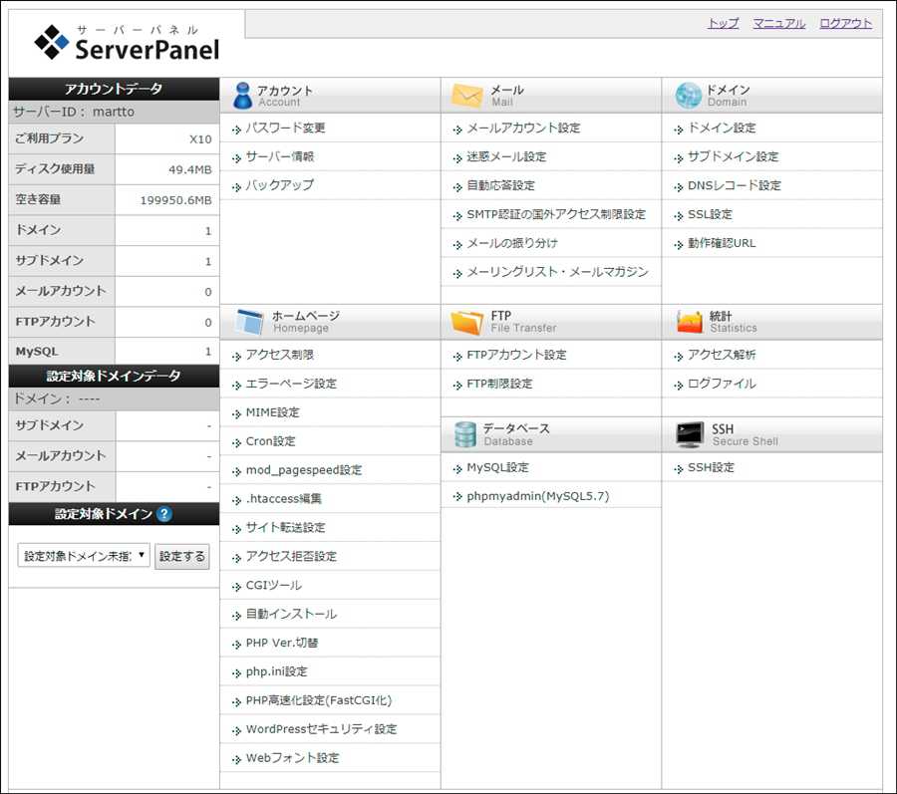Screen dimensions: 897x794
Task: Open the 設定対象ドメイン dropdown
Action: click(x=84, y=556)
